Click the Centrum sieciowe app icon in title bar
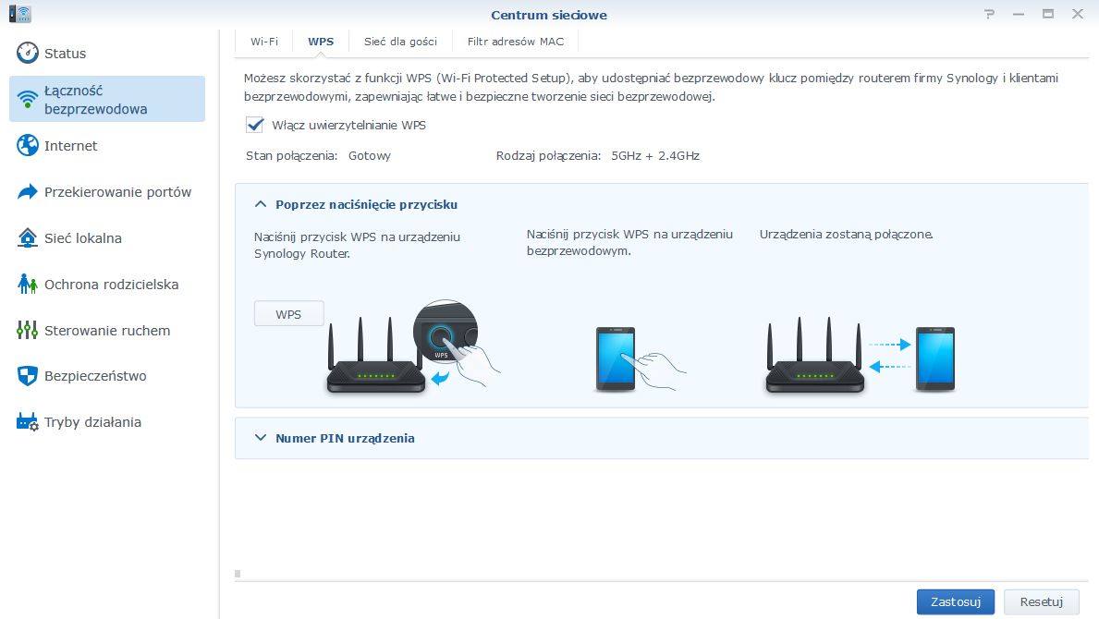Screen dimensions: 1099x619 [x=19, y=14]
